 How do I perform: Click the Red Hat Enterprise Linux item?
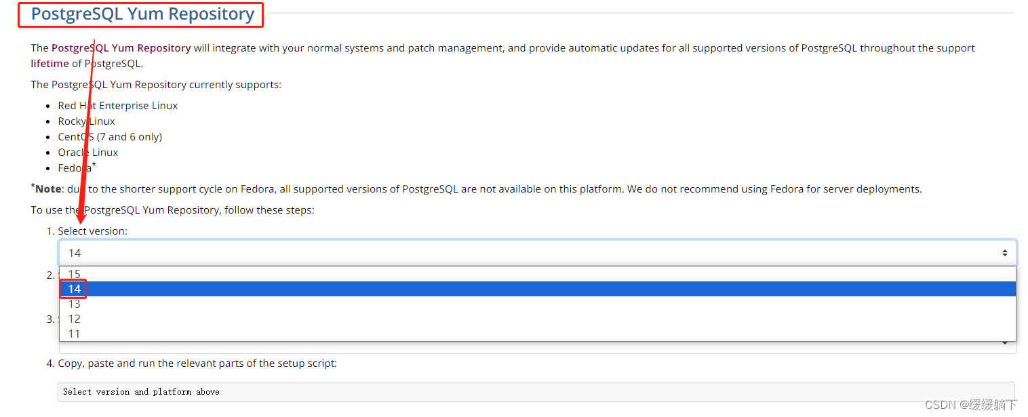tap(118, 106)
